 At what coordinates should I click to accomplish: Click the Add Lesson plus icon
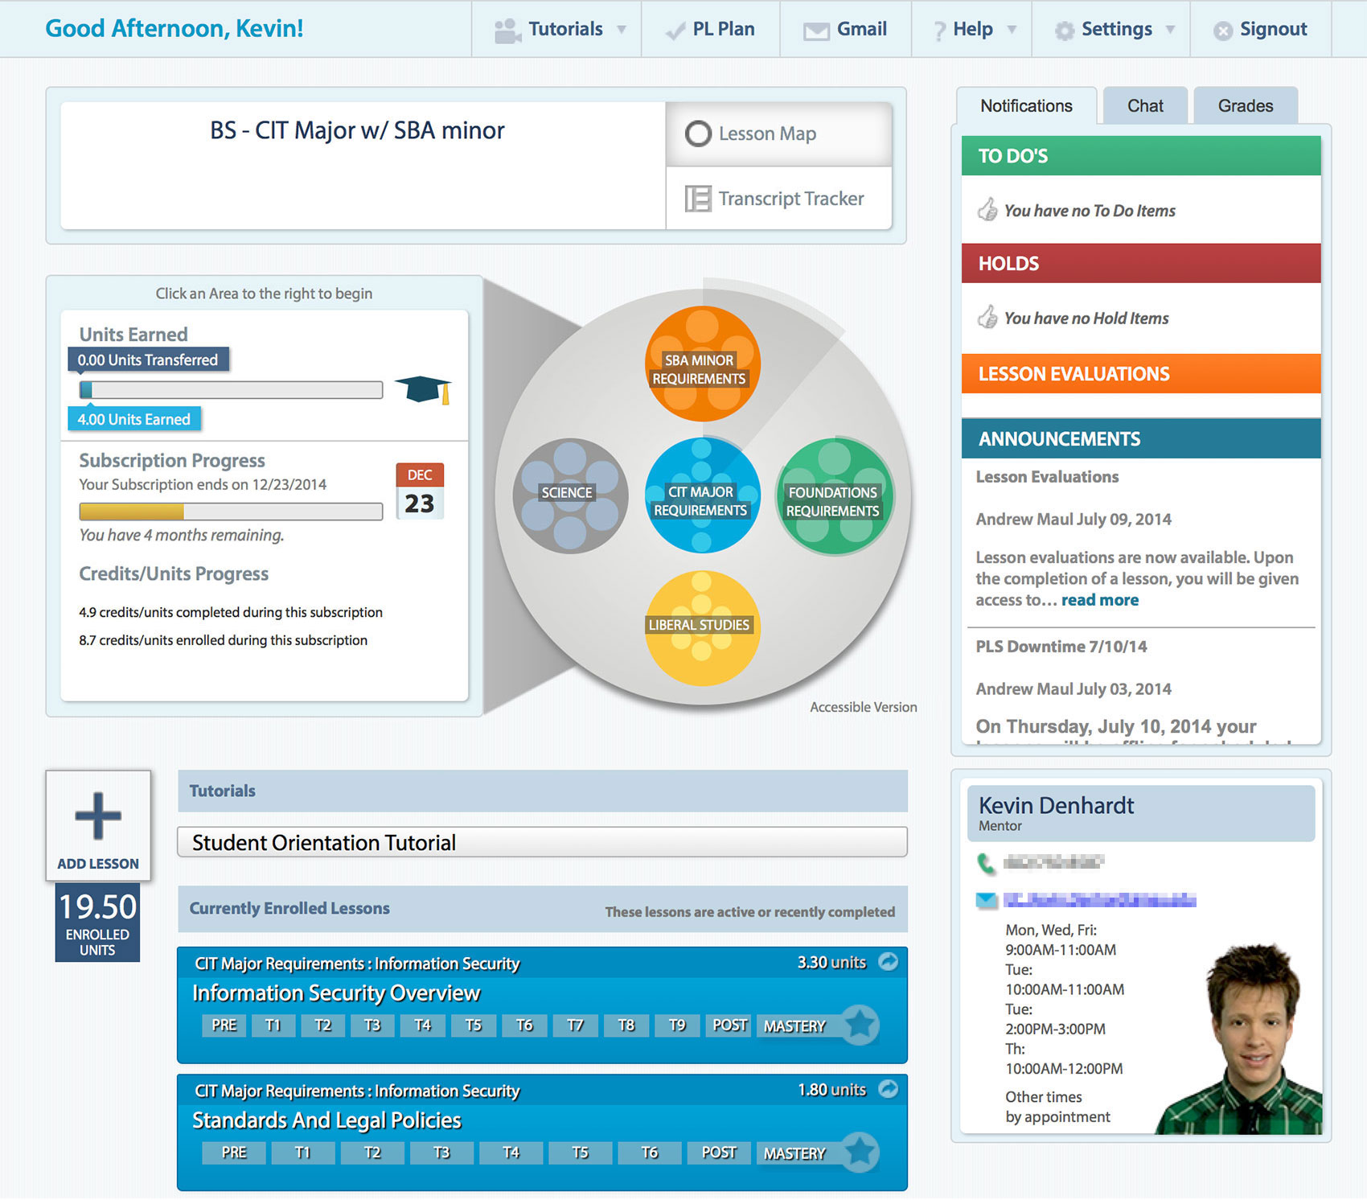click(98, 816)
